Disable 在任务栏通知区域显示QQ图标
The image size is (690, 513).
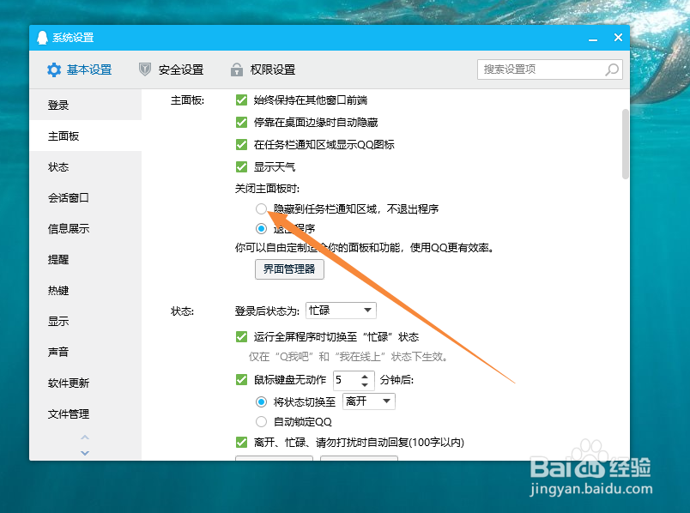click(241, 145)
